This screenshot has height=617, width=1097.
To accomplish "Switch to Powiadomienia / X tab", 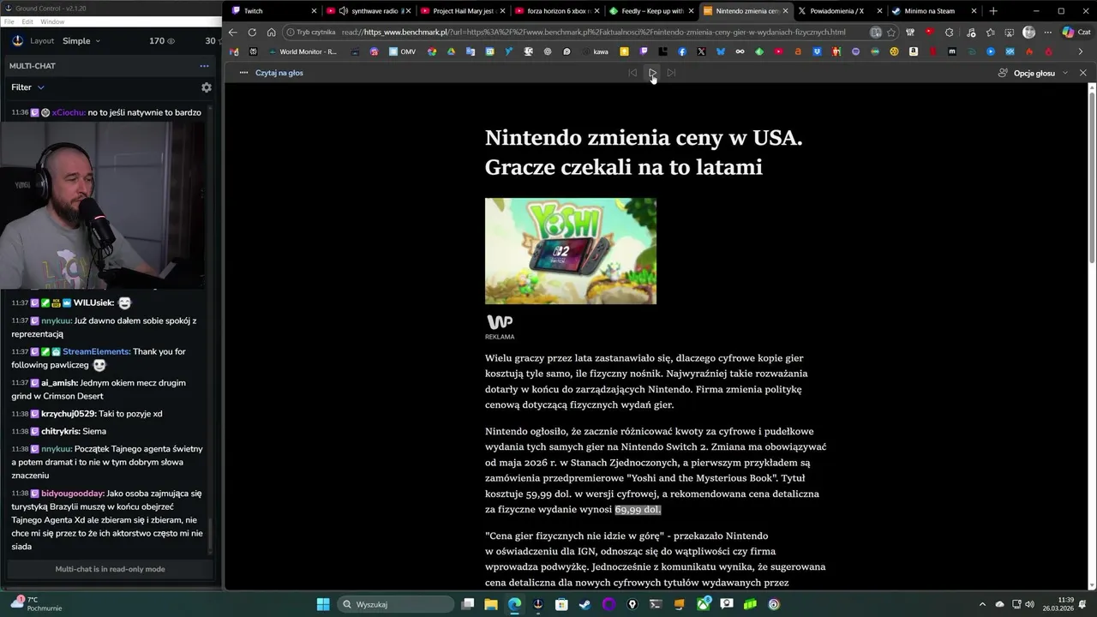I will tap(840, 11).
